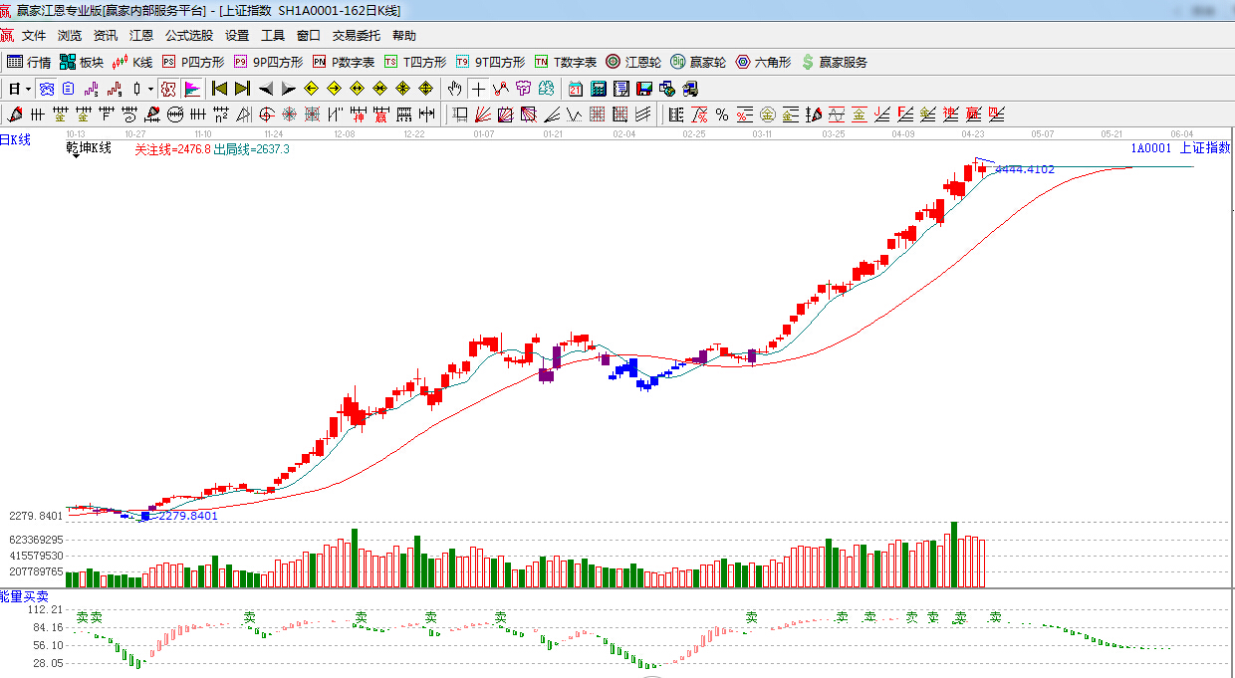Toggle the pressed red pattern indicator button

168,89
